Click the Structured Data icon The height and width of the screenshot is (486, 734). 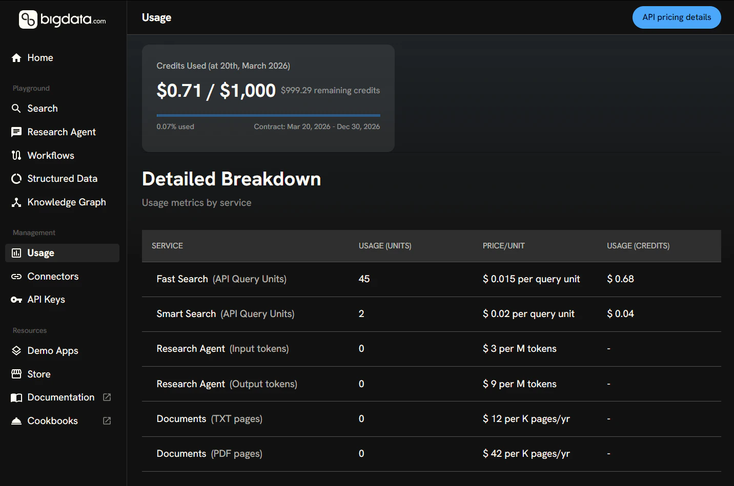point(16,178)
